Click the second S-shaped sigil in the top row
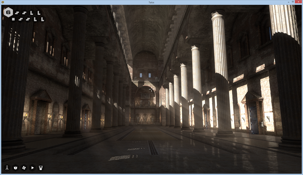The height and width of the screenshot is (175, 303). 24,13
